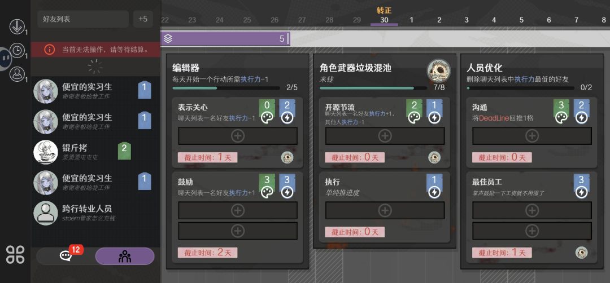
Task: Click the blue lightning badge on 表示关心
Action: tap(287, 112)
